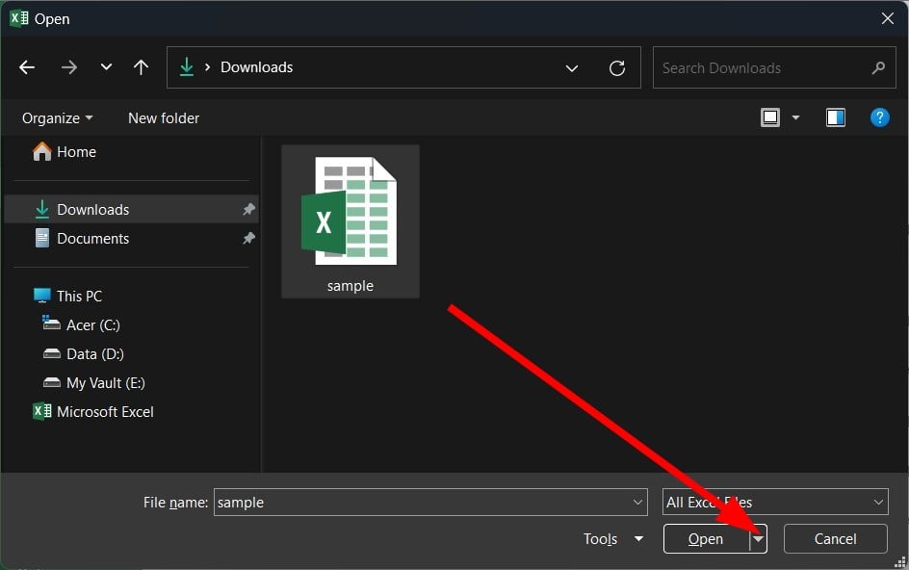The image size is (909, 570).
Task: Close the Open dialog
Action: pos(888,18)
